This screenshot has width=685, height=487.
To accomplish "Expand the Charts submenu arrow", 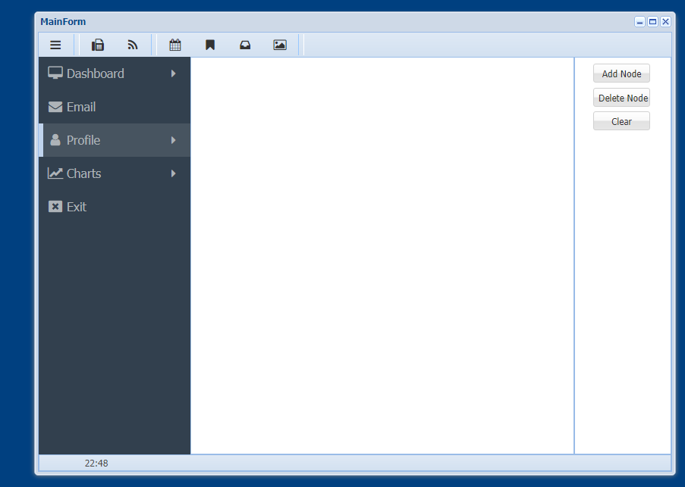I will click(x=174, y=173).
